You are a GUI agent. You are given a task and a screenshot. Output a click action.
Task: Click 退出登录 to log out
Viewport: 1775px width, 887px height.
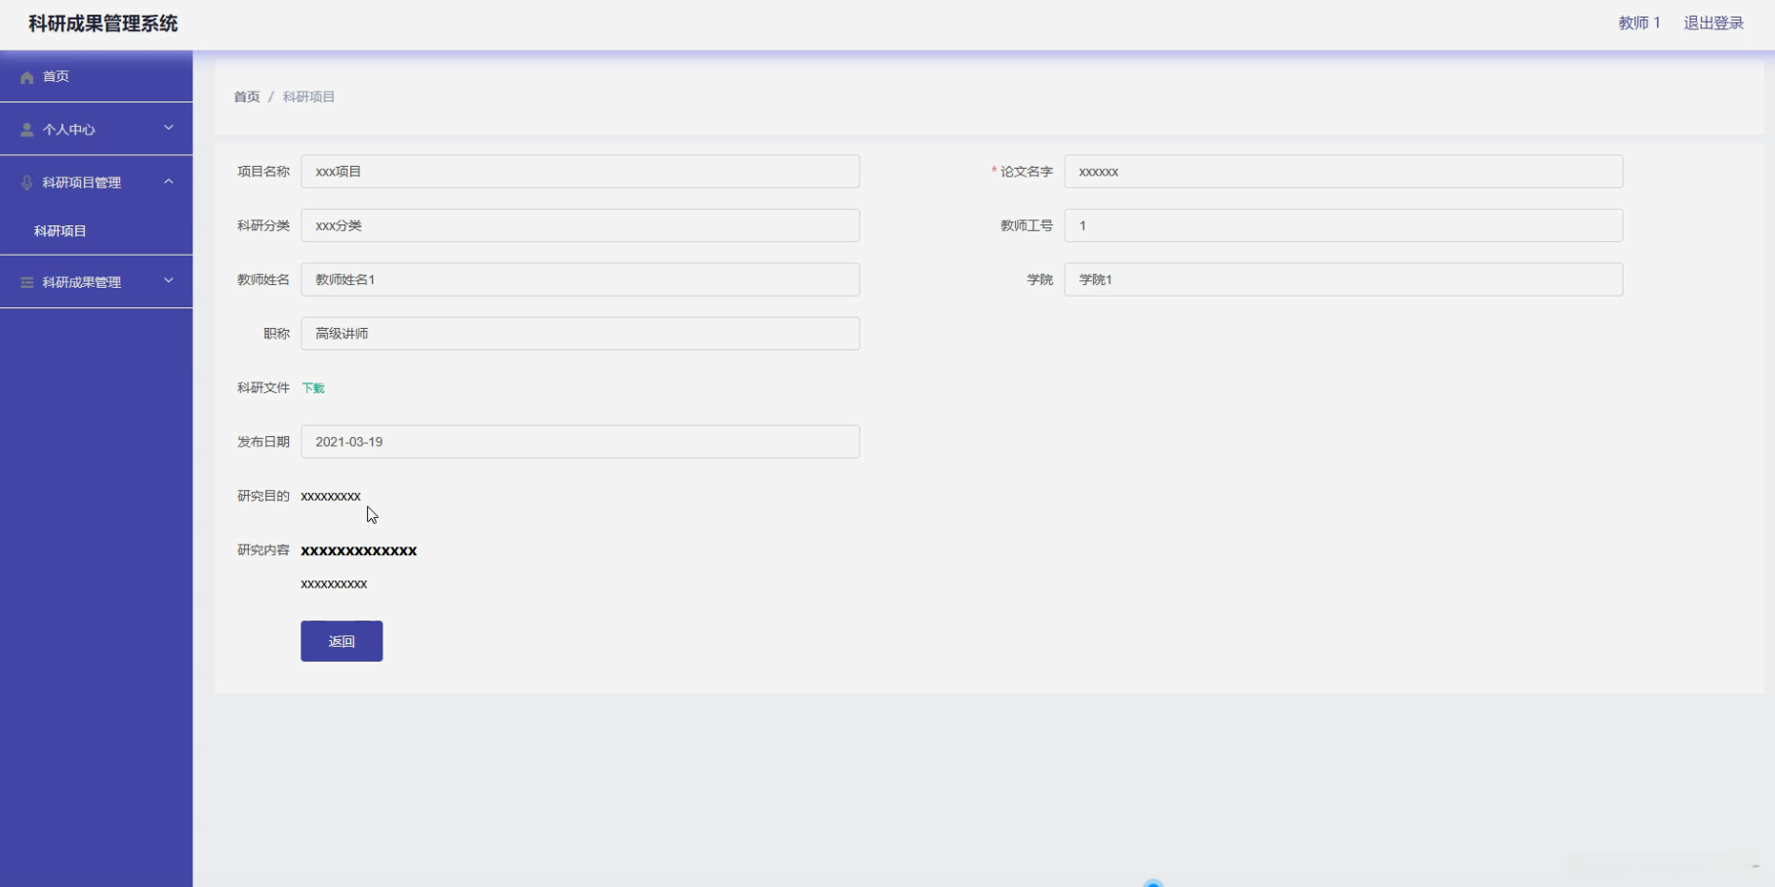tap(1714, 23)
